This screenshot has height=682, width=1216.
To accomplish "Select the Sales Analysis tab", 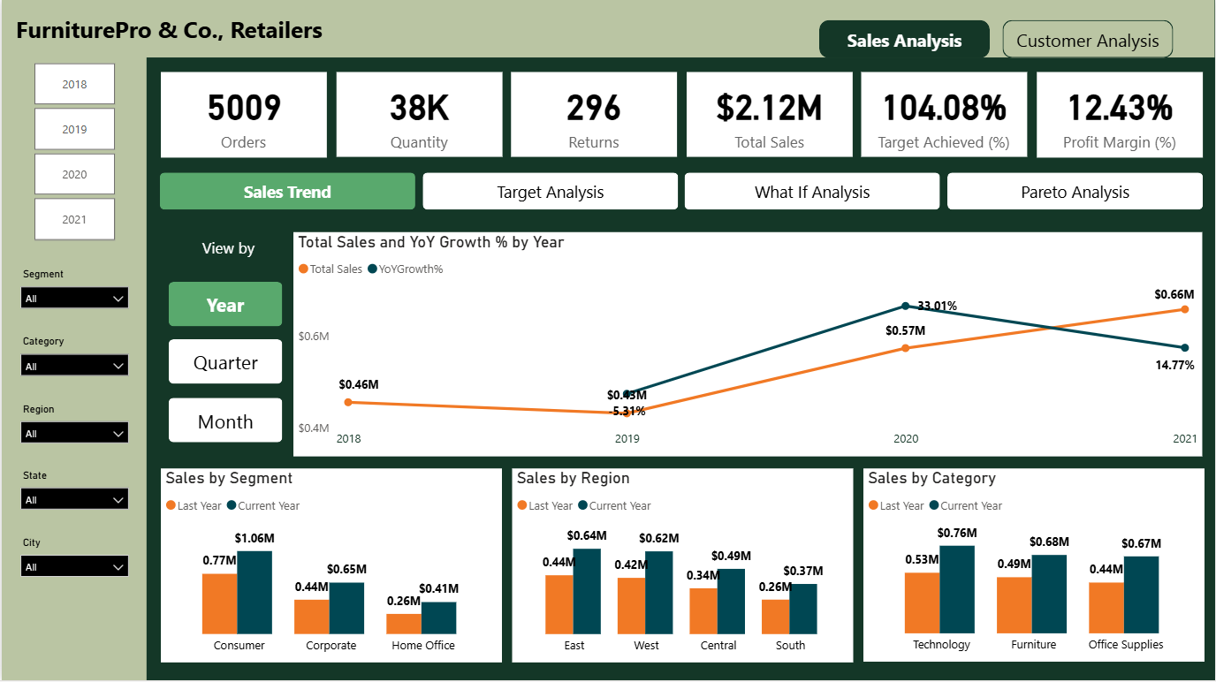I will [x=904, y=39].
